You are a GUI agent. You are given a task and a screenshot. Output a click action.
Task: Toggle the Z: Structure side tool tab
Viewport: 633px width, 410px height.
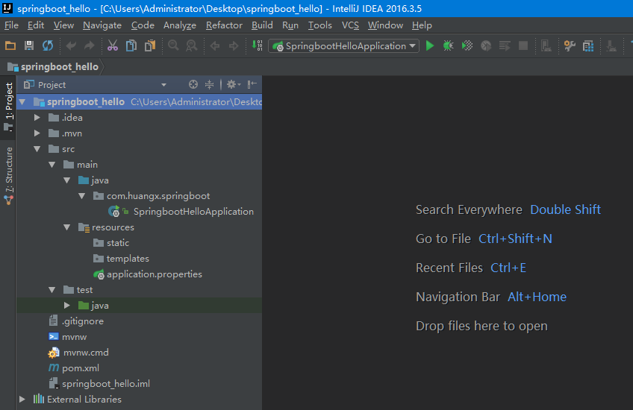(x=8, y=175)
